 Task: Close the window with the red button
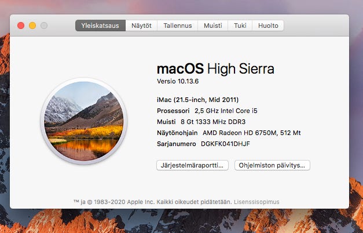point(21,26)
